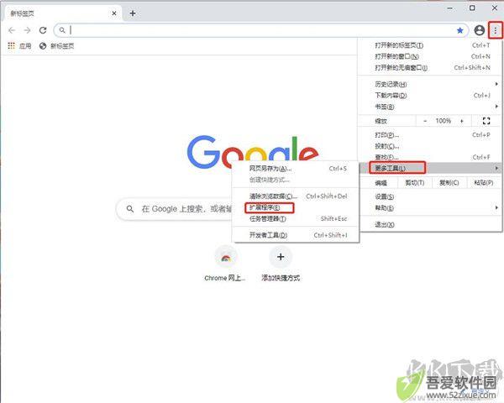Expand the 书签(B) submenu
The image size is (504, 403).
click(430, 107)
